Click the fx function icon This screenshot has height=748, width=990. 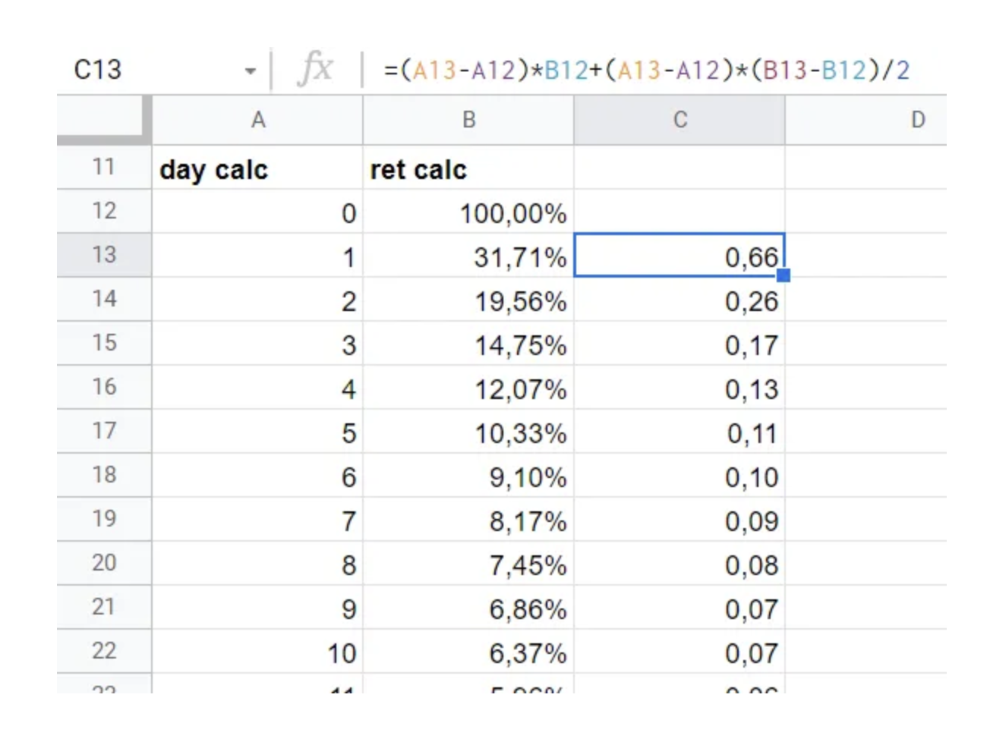(x=315, y=69)
